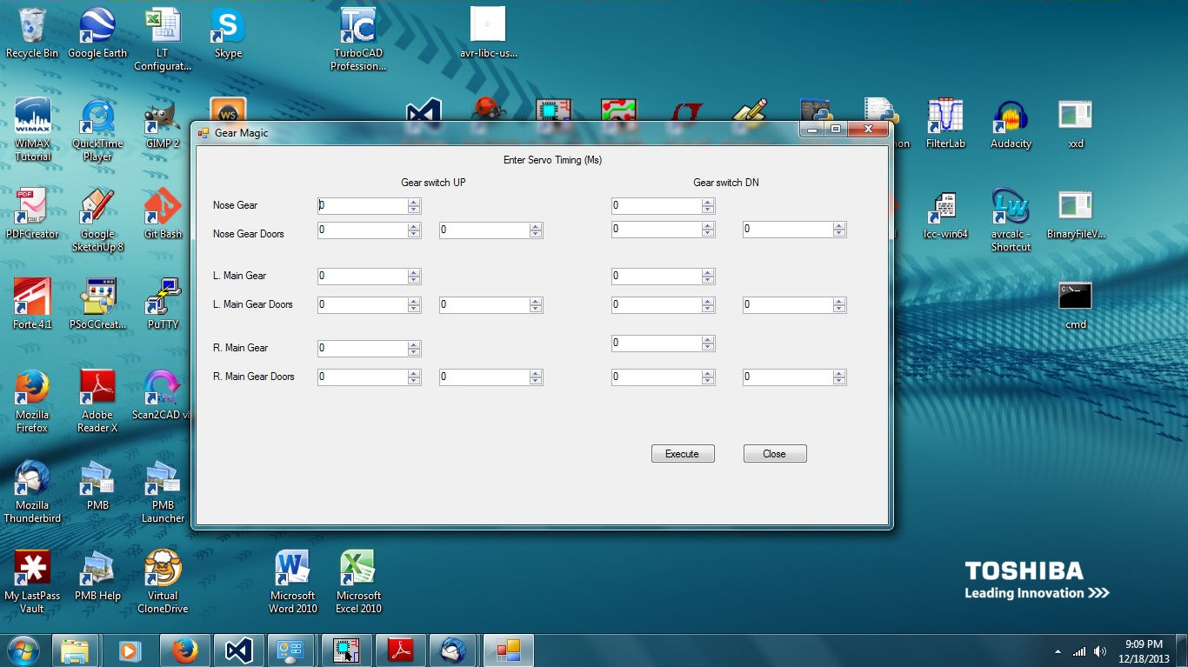This screenshot has height=667, width=1188.
Task: Open Microsoft Excel 2010 desktop icon
Action: (357, 570)
